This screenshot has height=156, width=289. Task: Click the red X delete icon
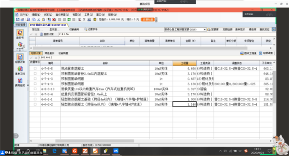[x=54, y=19]
